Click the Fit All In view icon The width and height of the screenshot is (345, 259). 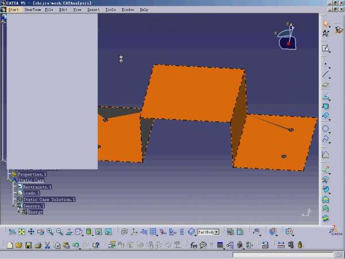click(21, 232)
